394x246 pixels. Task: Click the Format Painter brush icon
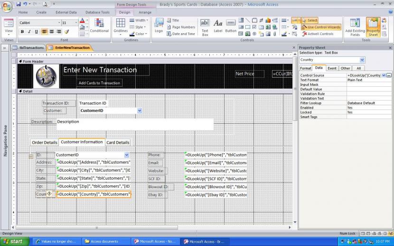pyautogui.click(x=67, y=32)
